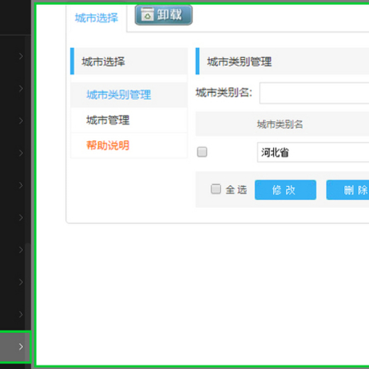
Task: Click the seventh sidebar chevron from top
Action: [x=21, y=250]
